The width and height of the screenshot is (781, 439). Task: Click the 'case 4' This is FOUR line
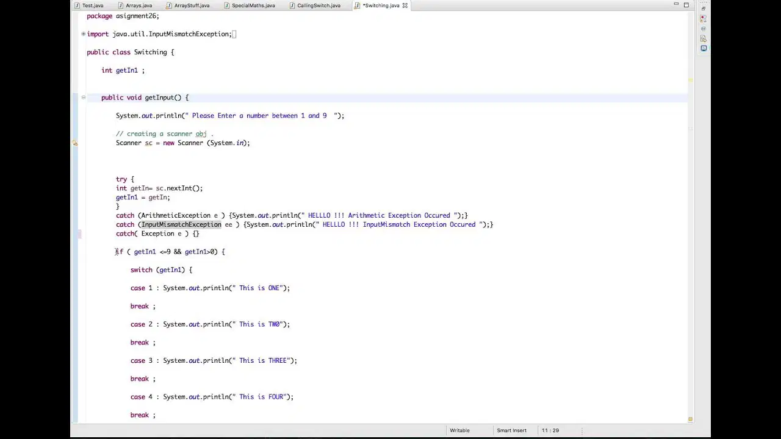(x=212, y=397)
